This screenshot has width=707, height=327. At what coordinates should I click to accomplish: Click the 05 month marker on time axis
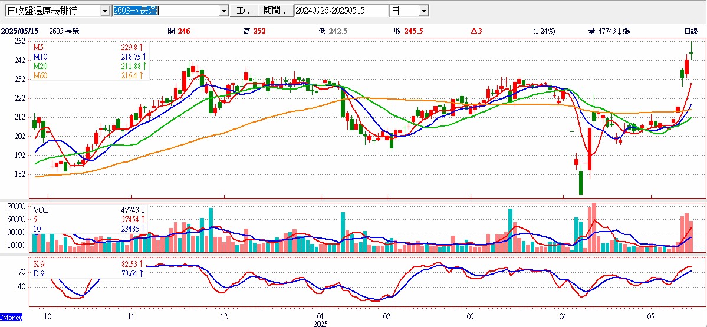(x=651, y=316)
